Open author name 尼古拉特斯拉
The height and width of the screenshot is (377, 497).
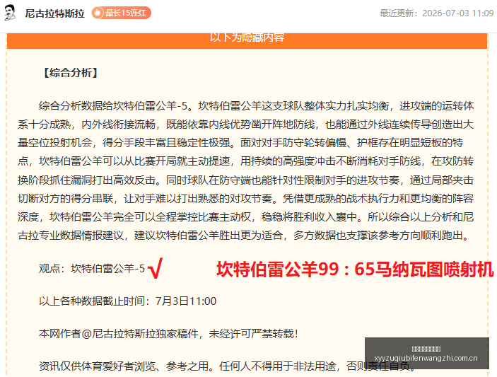coord(54,13)
